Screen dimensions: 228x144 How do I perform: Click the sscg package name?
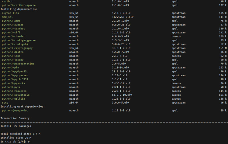click(5, 103)
